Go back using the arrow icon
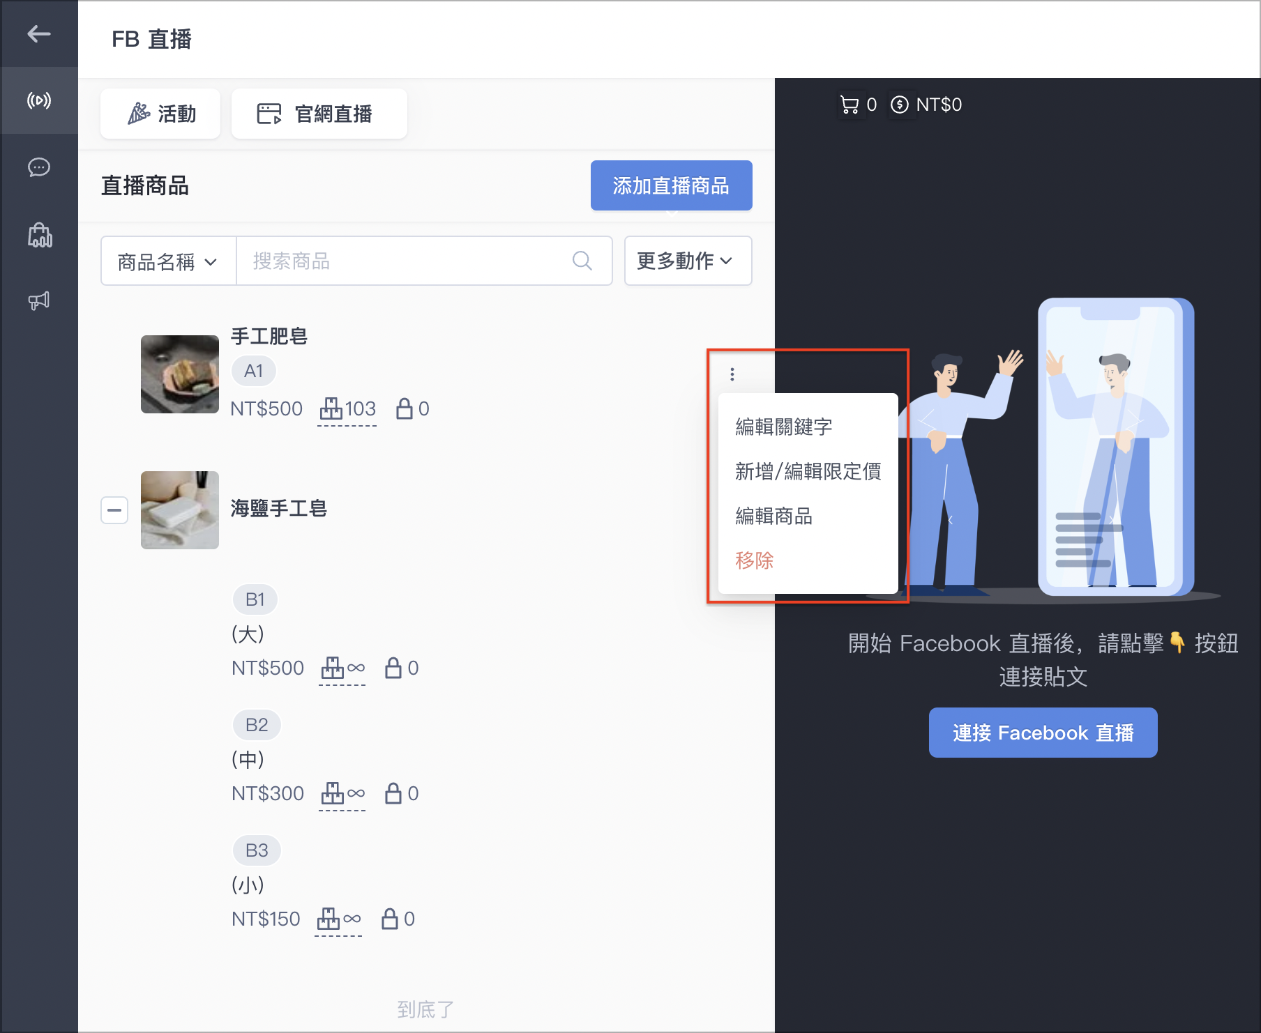This screenshot has width=1261, height=1033. pyautogui.click(x=39, y=33)
